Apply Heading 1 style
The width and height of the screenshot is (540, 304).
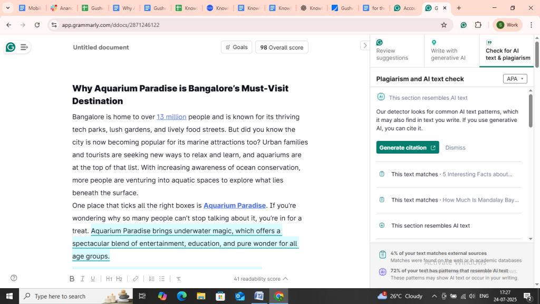click(x=109, y=279)
